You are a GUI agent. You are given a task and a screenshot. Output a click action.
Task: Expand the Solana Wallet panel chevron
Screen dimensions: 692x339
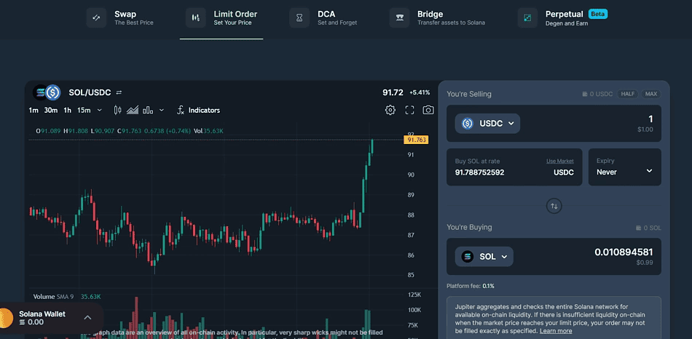tap(87, 317)
